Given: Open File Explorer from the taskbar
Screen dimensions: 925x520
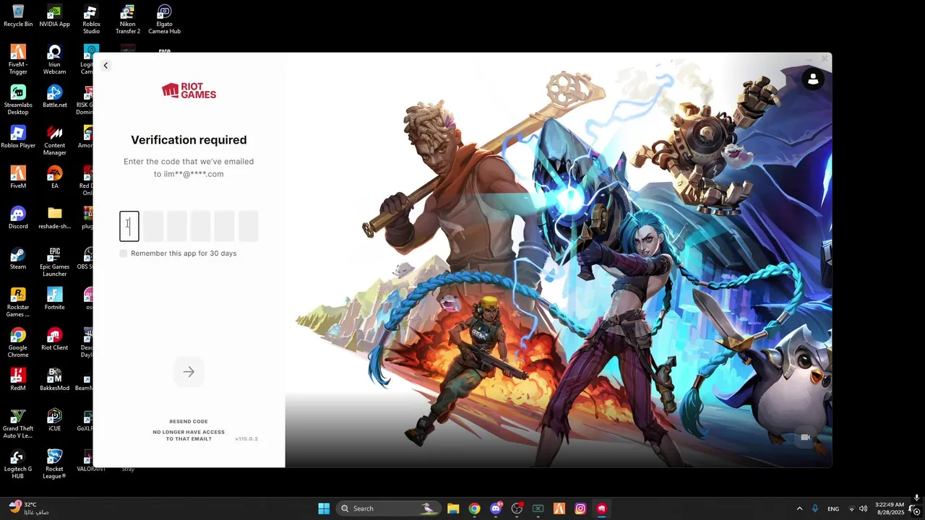Looking at the screenshot, I should [x=453, y=508].
